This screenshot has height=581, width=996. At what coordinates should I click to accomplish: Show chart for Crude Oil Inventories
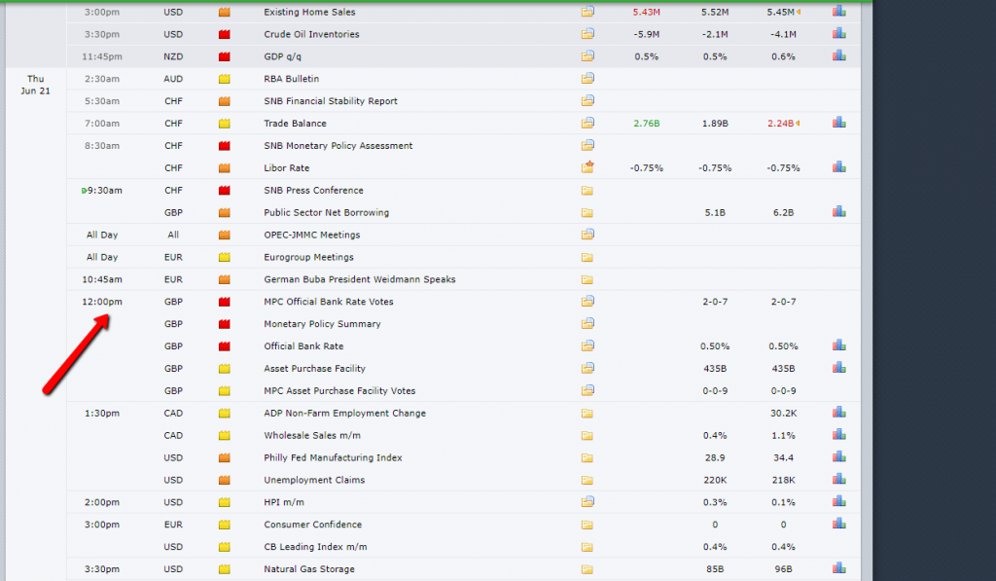pos(839,33)
